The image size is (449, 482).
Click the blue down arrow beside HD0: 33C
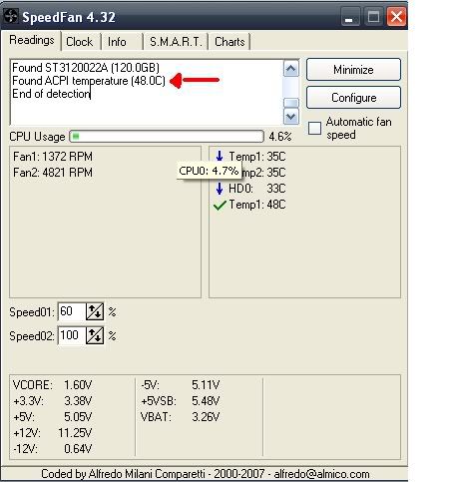coord(220,189)
